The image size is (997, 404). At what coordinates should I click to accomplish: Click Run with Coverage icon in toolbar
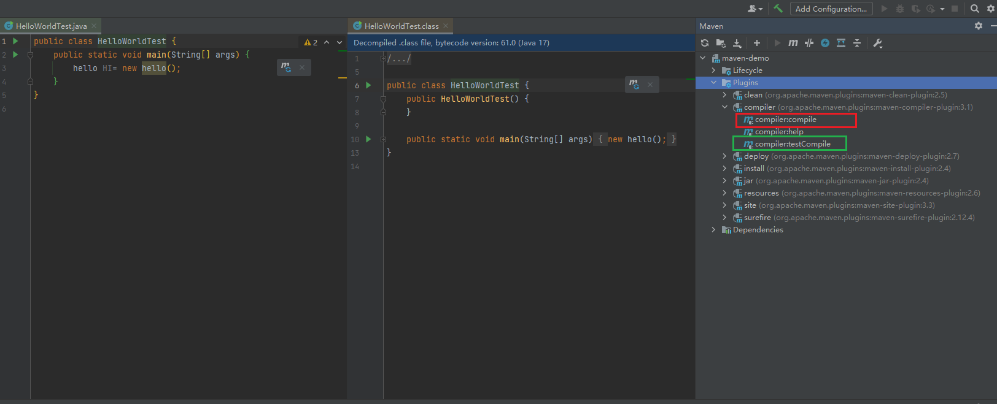pos(915,9)
